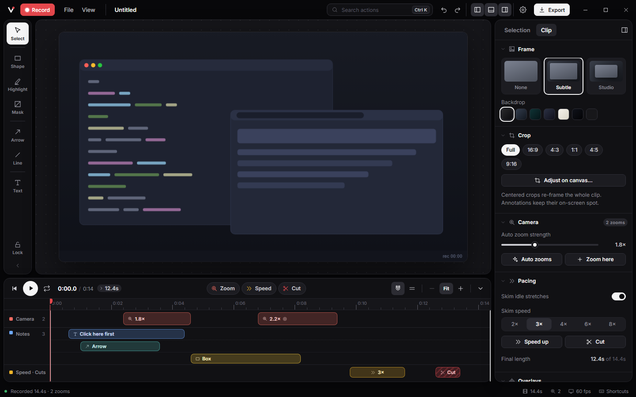Select the Highlight tool
Image resolution: width=636 pixels, height=397 pixels.
tap(18, 85)
